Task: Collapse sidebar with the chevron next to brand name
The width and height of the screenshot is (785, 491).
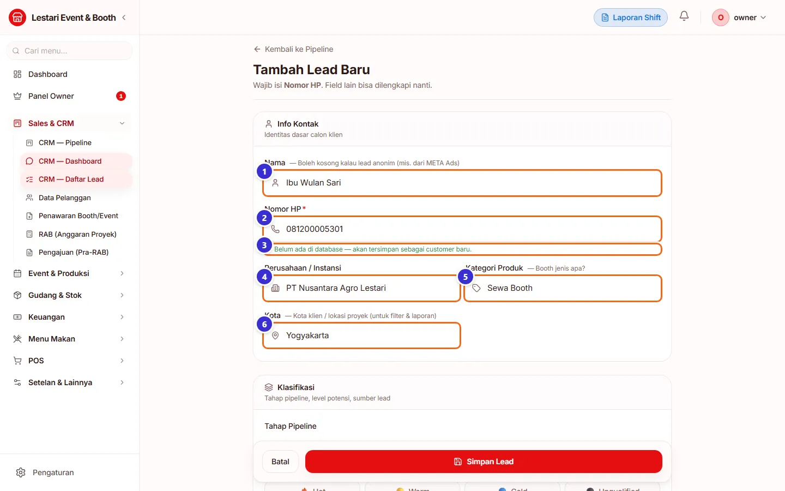Action: click(x=124, y=17)
